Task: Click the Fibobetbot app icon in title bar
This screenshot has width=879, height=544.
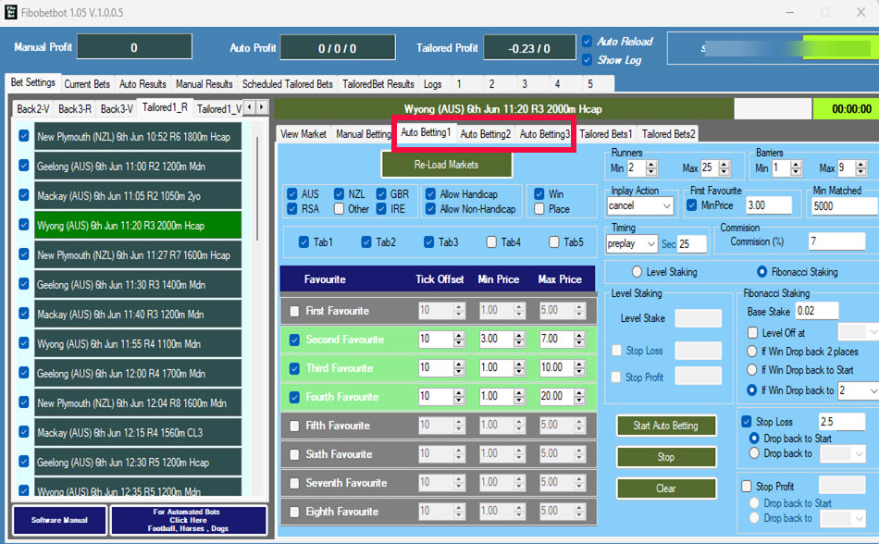Action: pyautogui.click(x=12, y=12)
